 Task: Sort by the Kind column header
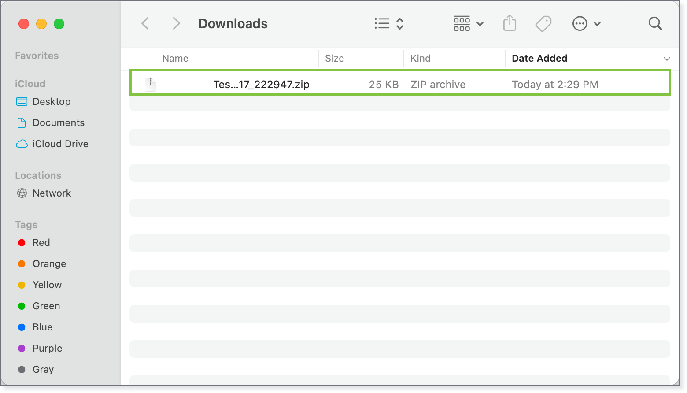pos(421,58)
